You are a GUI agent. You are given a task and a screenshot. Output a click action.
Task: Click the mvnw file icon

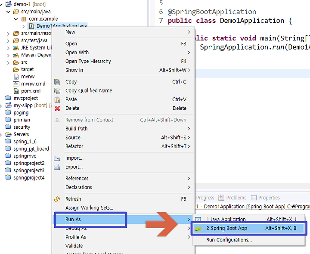pos(16,77)
